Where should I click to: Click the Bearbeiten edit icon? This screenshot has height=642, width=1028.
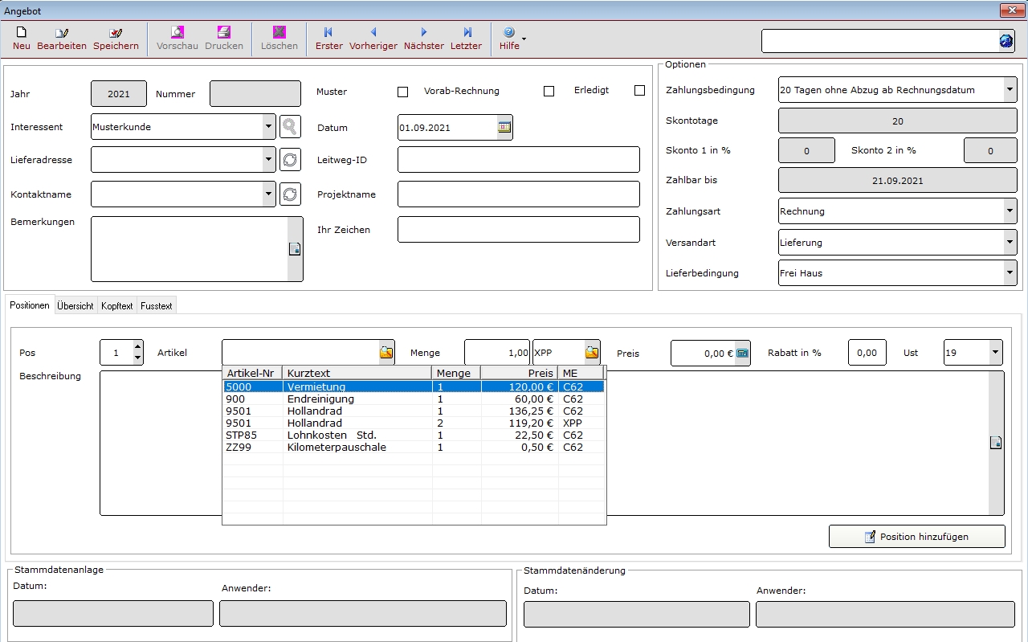coord(62,38)
